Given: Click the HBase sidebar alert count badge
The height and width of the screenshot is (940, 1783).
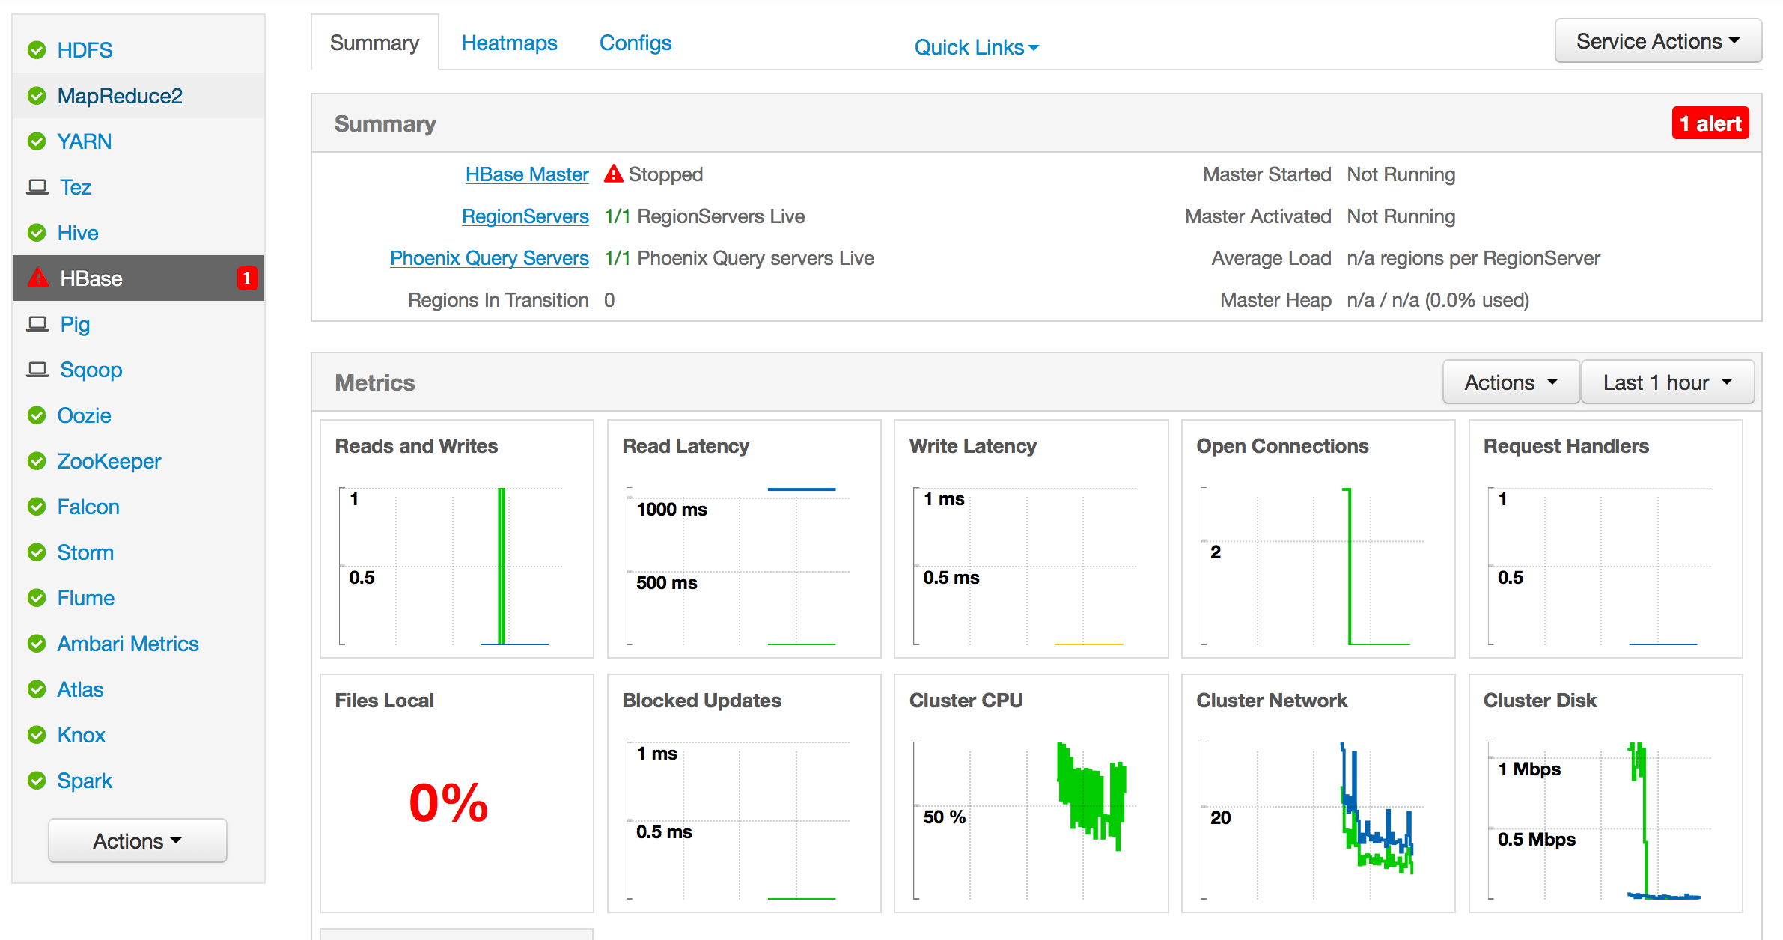Looking at the screenshot, I should pos(247,278).
